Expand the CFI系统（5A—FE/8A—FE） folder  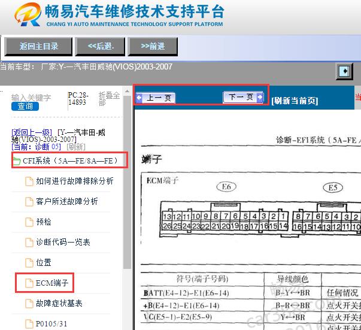[70, 161]
